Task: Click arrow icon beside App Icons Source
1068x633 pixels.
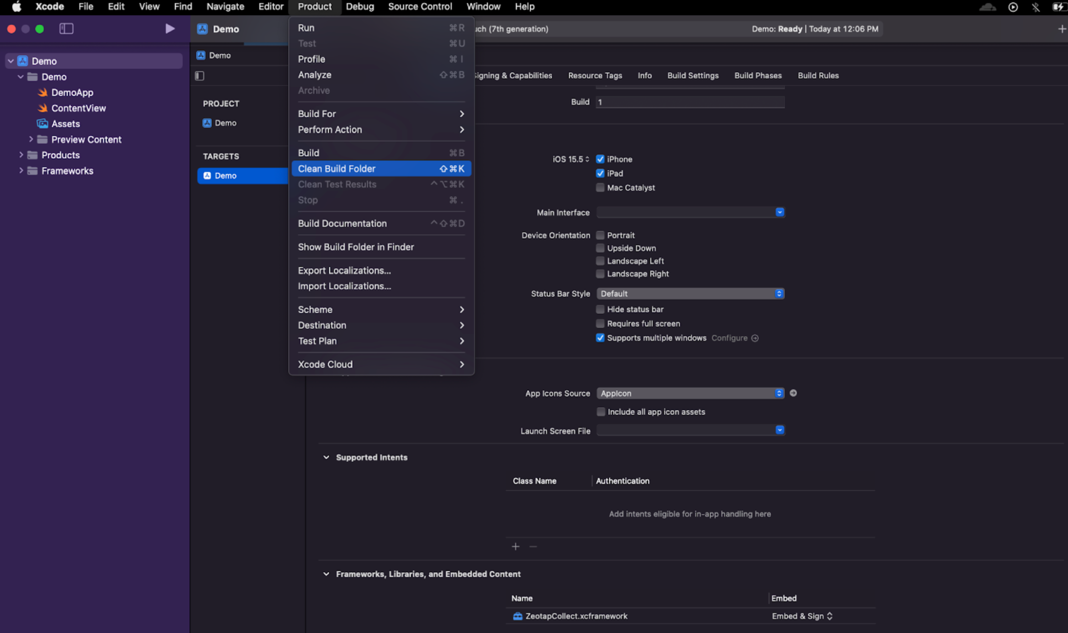Action: click(793, 393)
